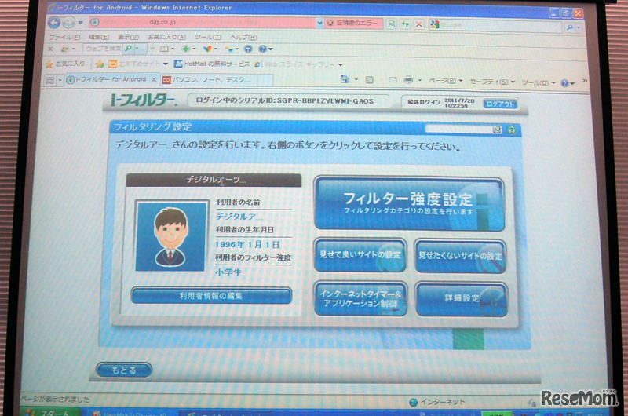Click the magnifier search icon in the Google box
This screenshot has width=628, height=416.
pyautogui.click(x=570, y=27)
